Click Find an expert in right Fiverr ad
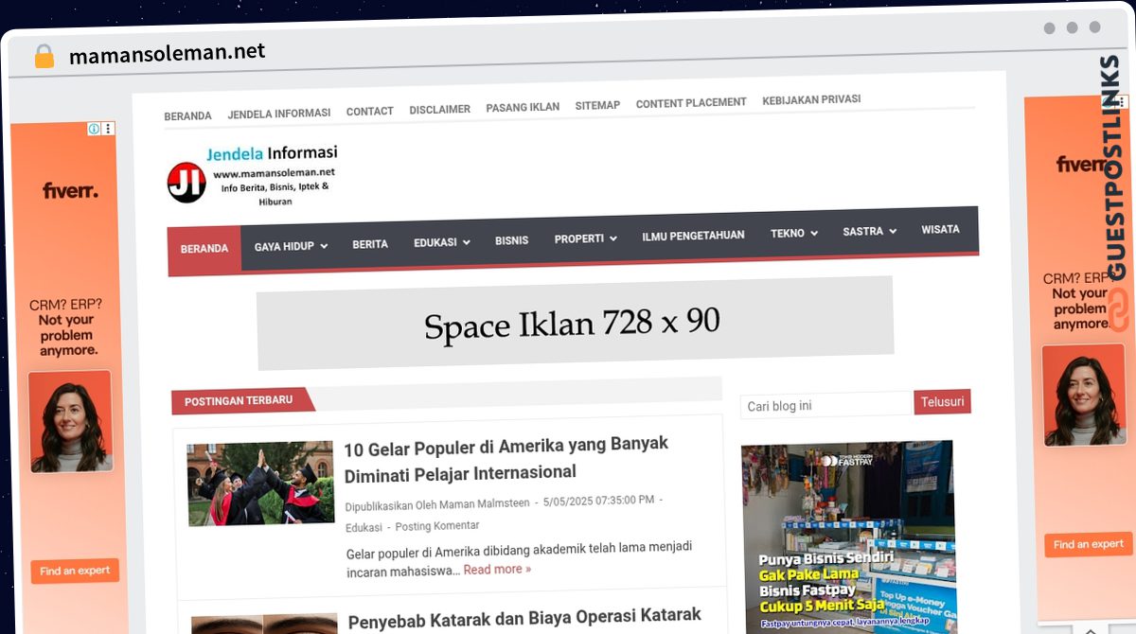 (1088, 544)
